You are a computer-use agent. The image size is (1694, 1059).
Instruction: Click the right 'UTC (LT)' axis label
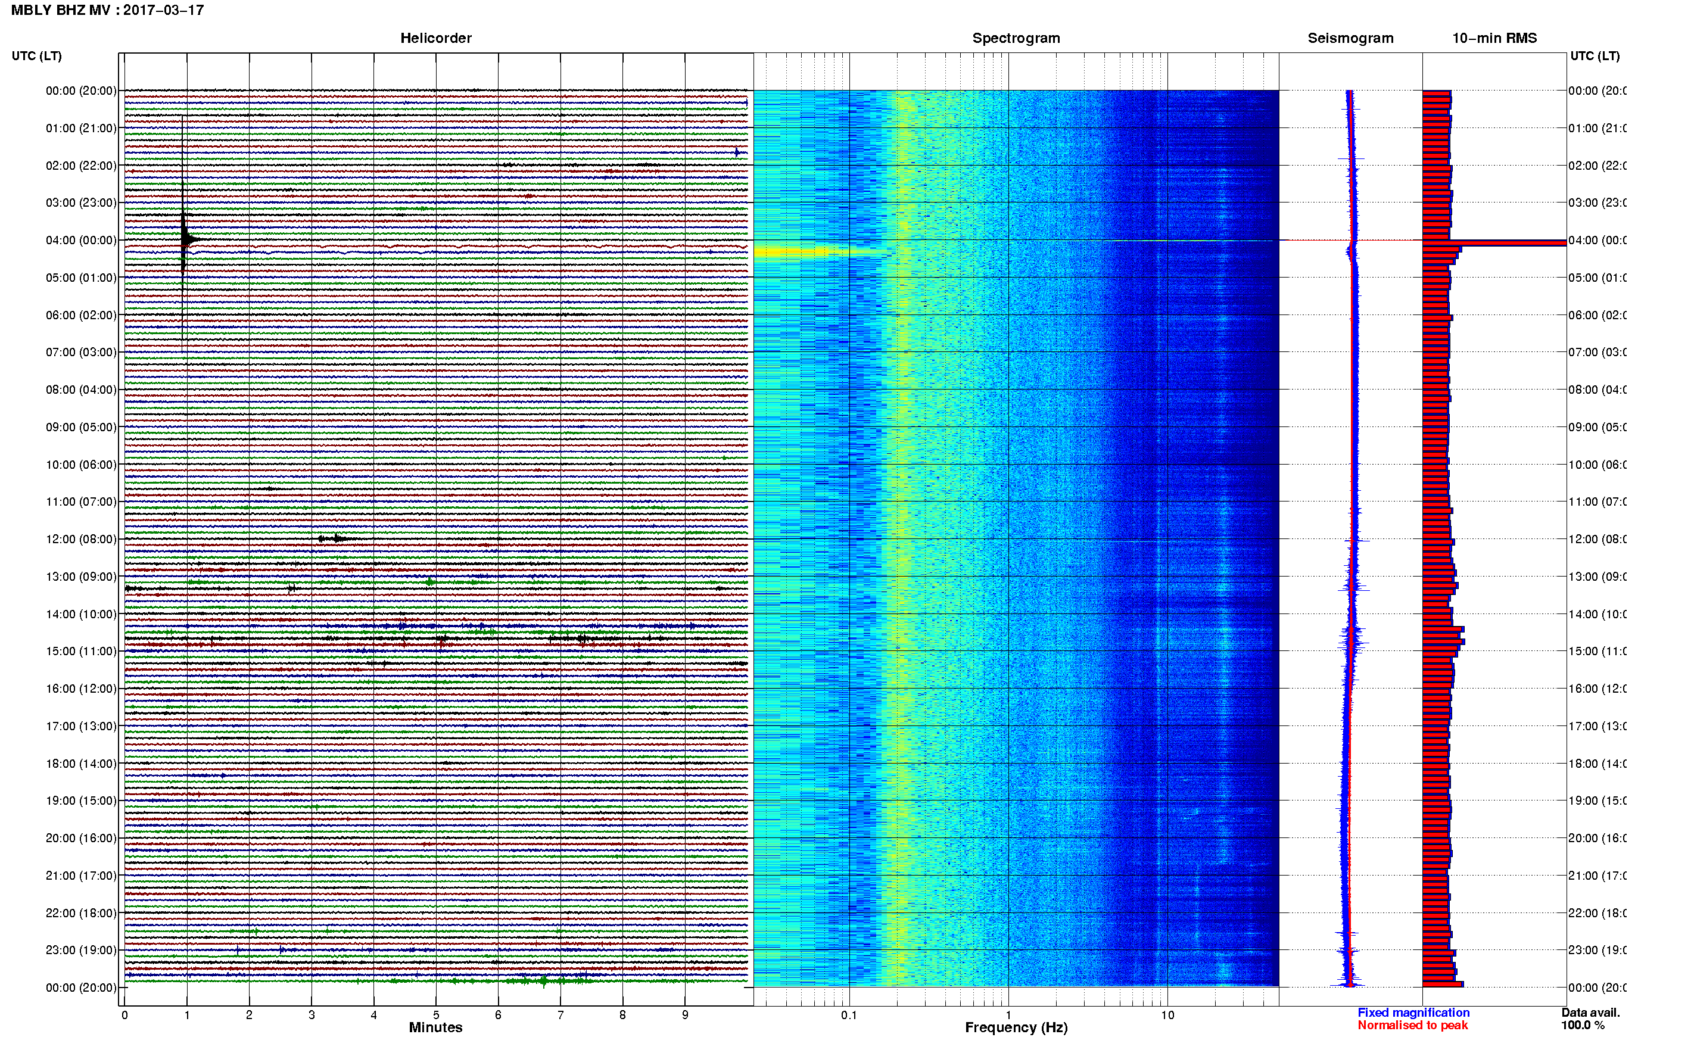click(1595, 56)
